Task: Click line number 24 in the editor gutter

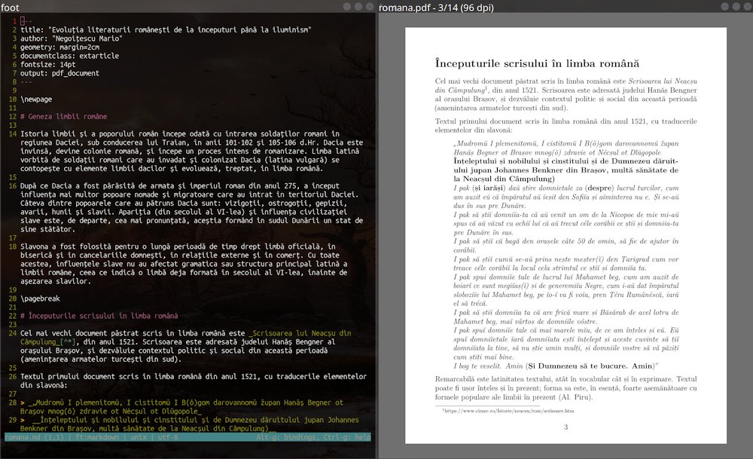Action: [x=13, y=333]
